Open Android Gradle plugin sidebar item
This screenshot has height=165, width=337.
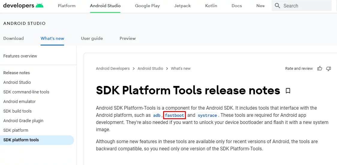23,121
